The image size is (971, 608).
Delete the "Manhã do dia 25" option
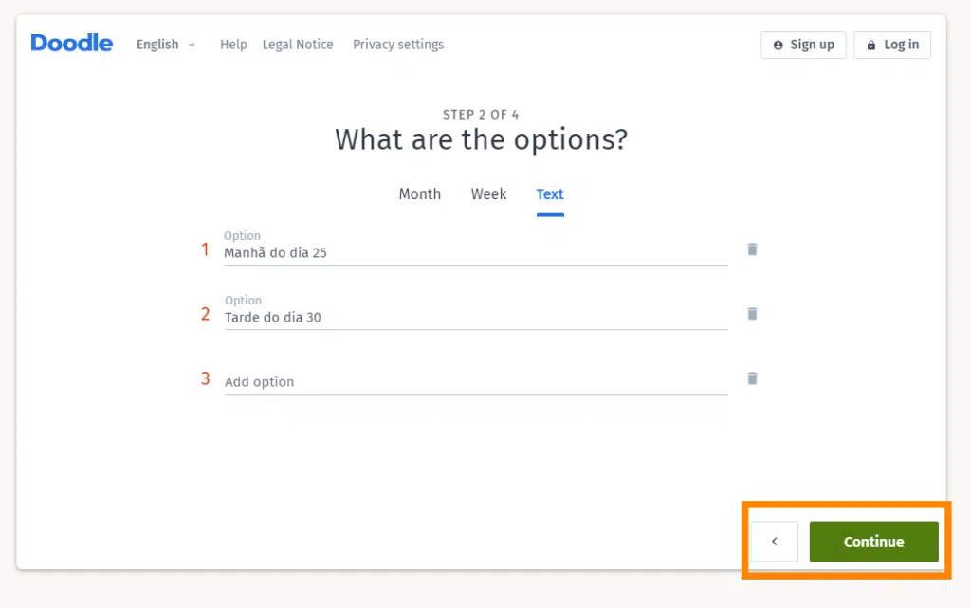click(752, 249)
